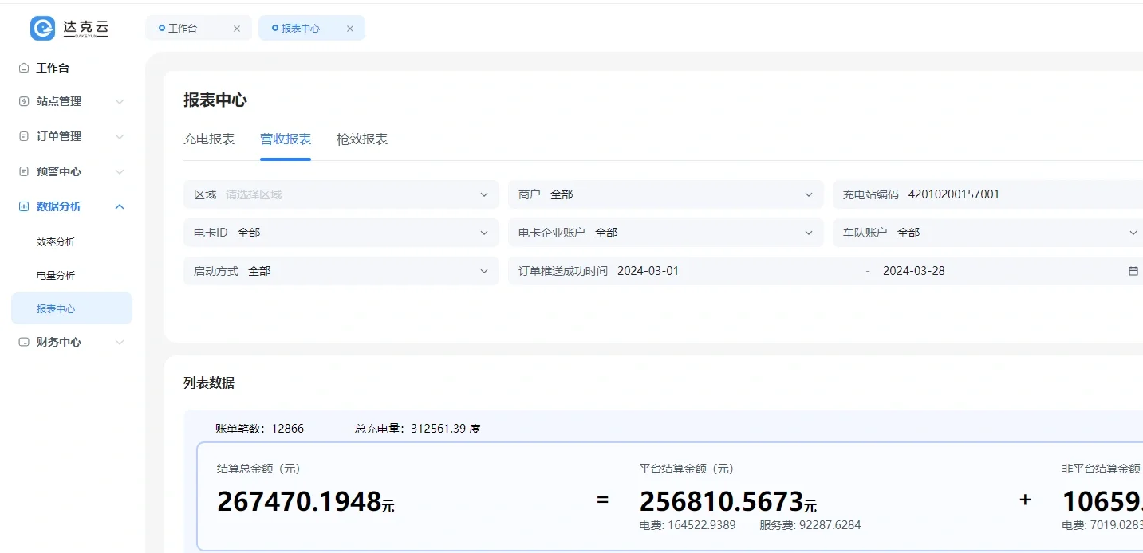Collapse the 数据分析 menu chevron
The image size is (1143, 553).
120,207
